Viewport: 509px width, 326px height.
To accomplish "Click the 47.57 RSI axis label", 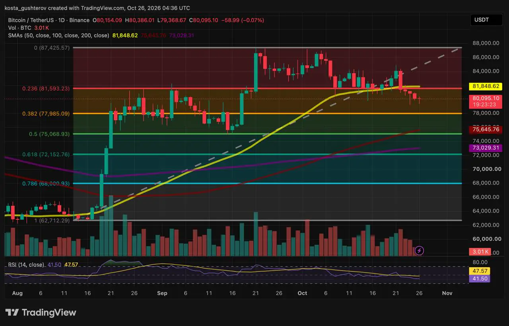I will click(480, 271).
